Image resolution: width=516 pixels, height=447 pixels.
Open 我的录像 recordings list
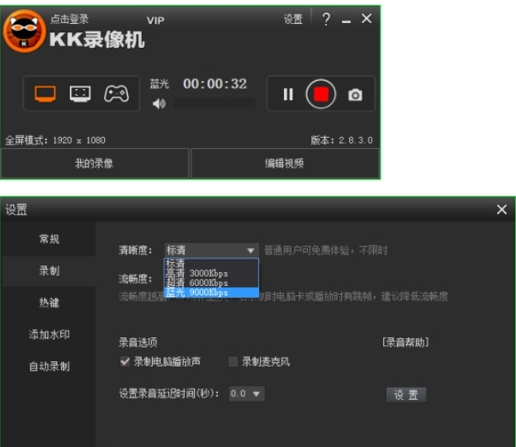(95, 164)
